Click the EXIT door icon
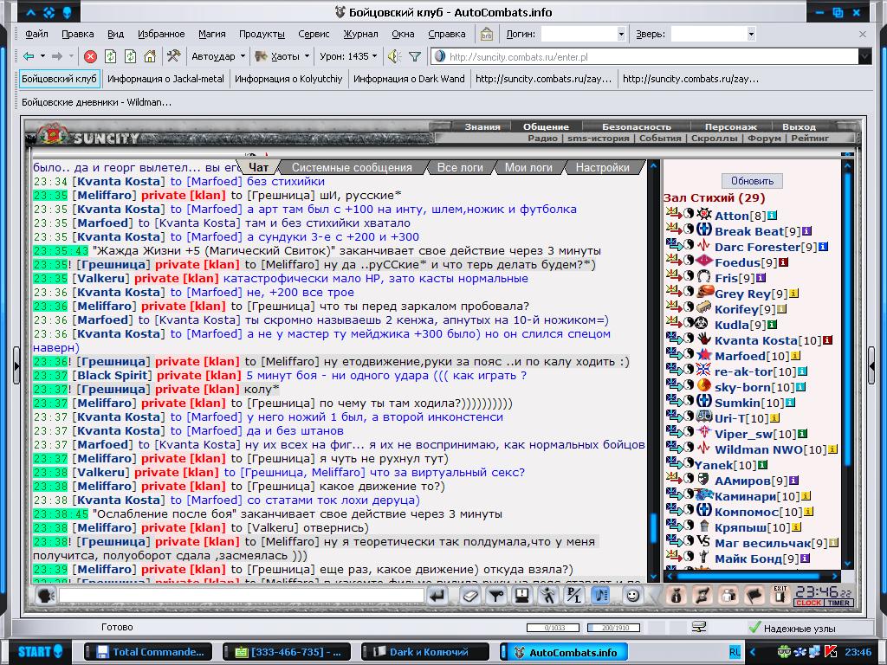 780,596
